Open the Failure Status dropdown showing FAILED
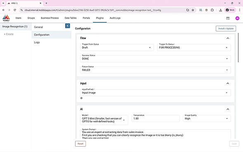 click(x=156, y=70)
